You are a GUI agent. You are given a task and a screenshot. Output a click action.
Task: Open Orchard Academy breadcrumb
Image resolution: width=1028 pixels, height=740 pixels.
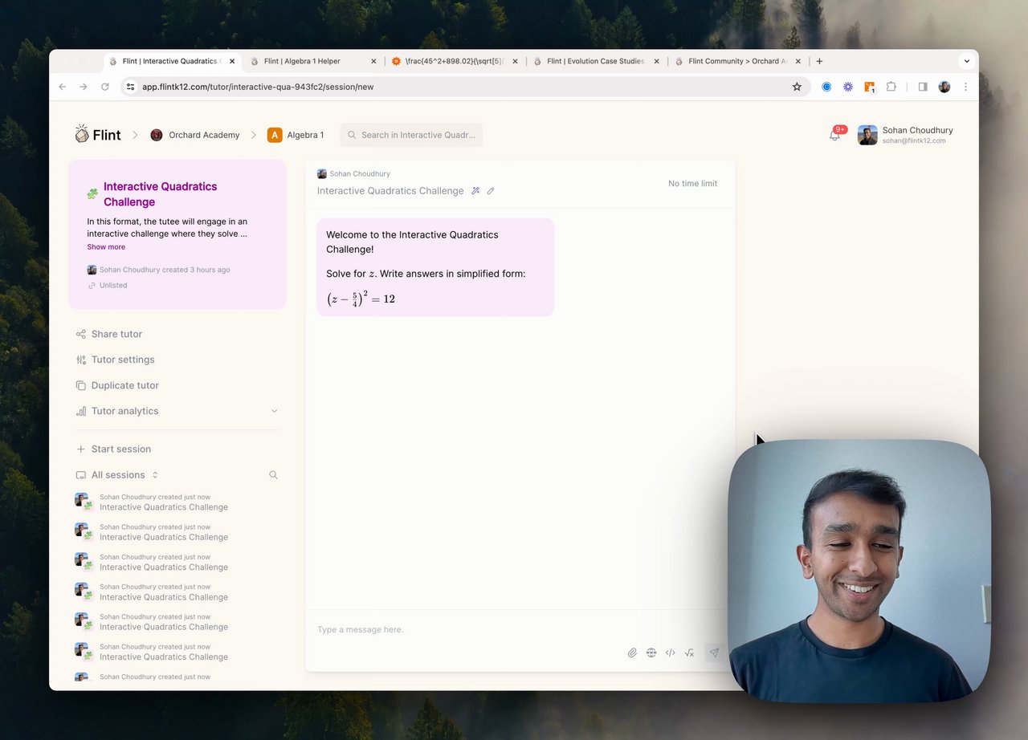pos(195,135)
